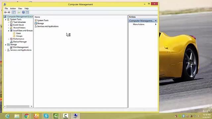This screenshot has width=212, height=119.
Task: Click right arrow of tree horizontal scrollbar
Action: pyautogui.click(x=31, y=106)
